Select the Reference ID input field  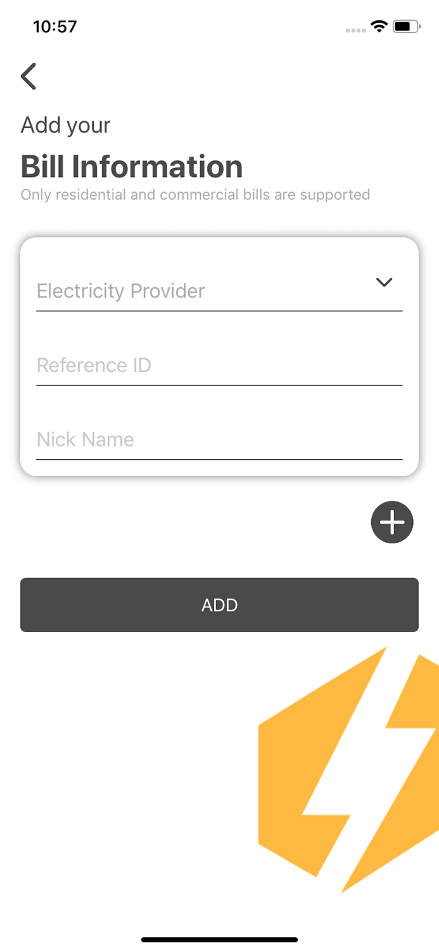click(x=219, y=365)
